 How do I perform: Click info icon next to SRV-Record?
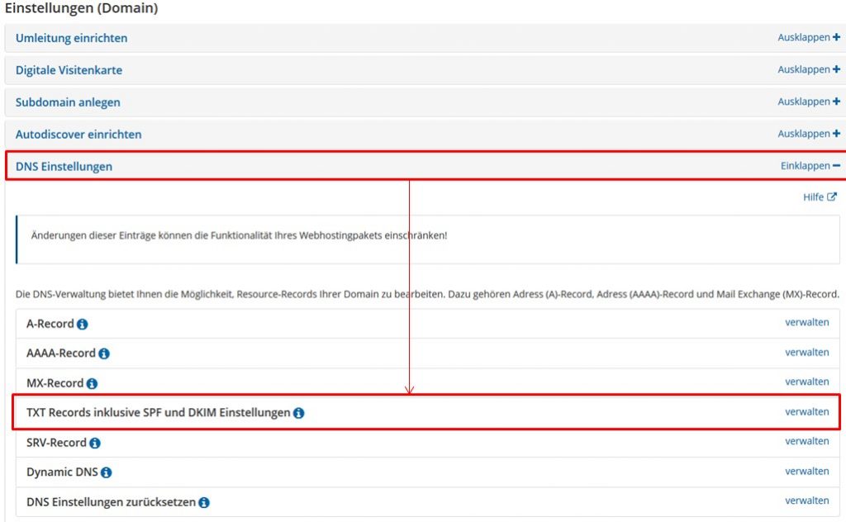[x=95, y=444]
